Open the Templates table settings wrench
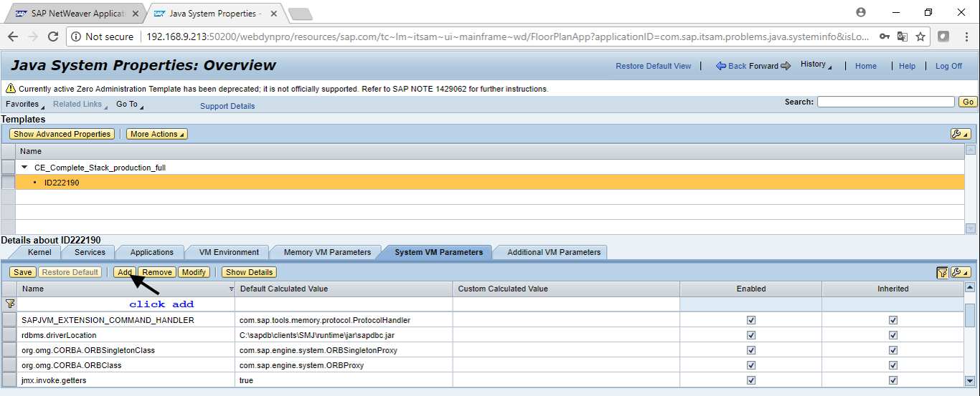980x396 pixels. tap(960, 134)
